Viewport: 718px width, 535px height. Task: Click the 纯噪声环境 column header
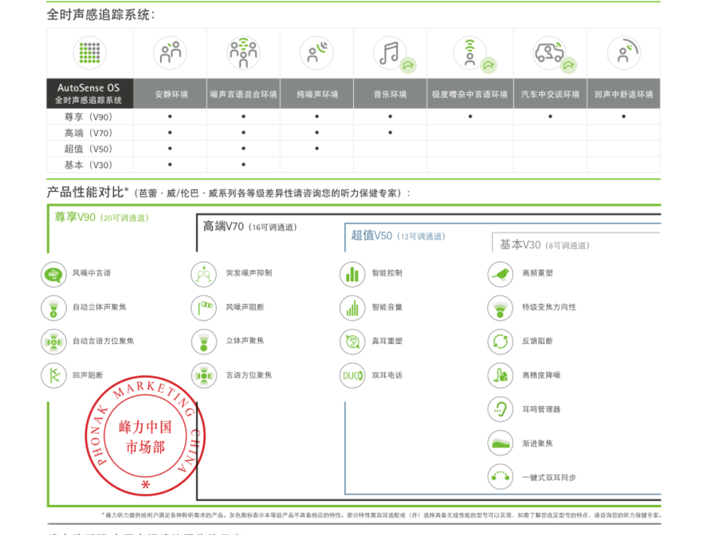click(x=317, y=94)
